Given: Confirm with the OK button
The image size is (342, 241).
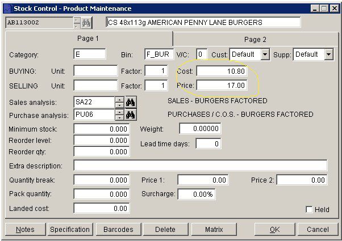Looking at the screenshot, I should [274, 230].
